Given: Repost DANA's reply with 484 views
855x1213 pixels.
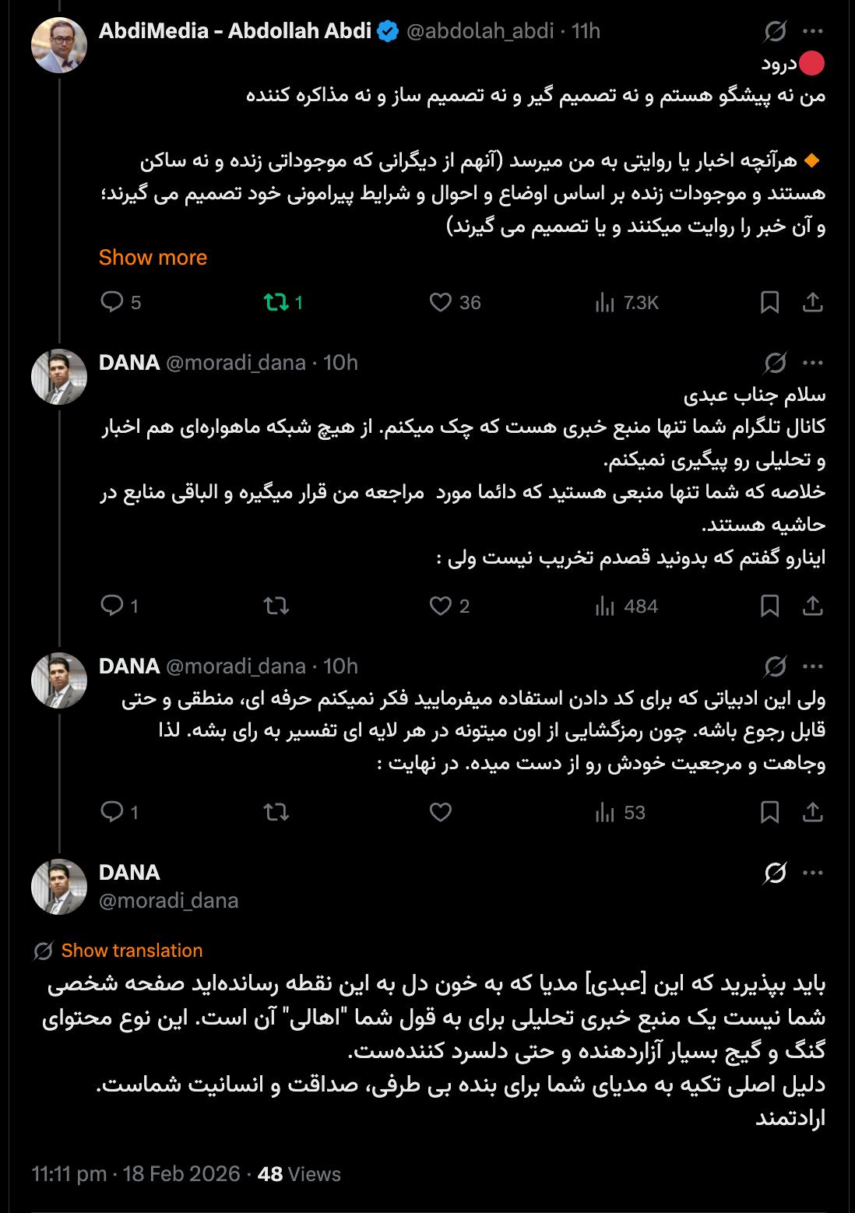Looking at the screenshot, I should pyautogui.click(x=276, y=606).
